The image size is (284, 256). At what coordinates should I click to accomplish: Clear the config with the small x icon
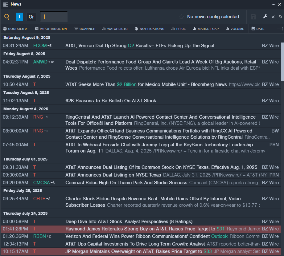273,17
